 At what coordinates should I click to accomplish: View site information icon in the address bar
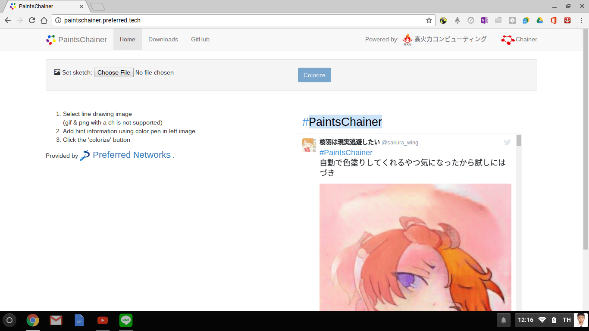pyautogui.click(x=59, y=20)
